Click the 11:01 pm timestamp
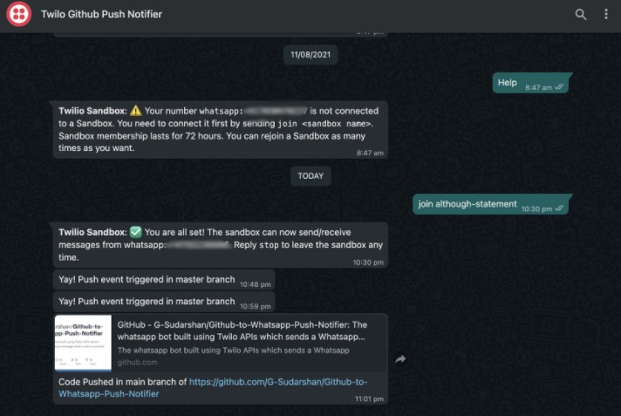The width and height of the screenshot is (621, 416). (369, 399)
